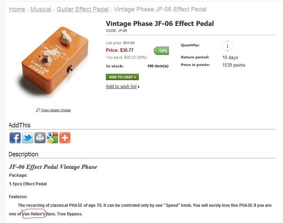Go to Home breadcrumb
This screenshot has height=223, width=283.
point(17,9)
